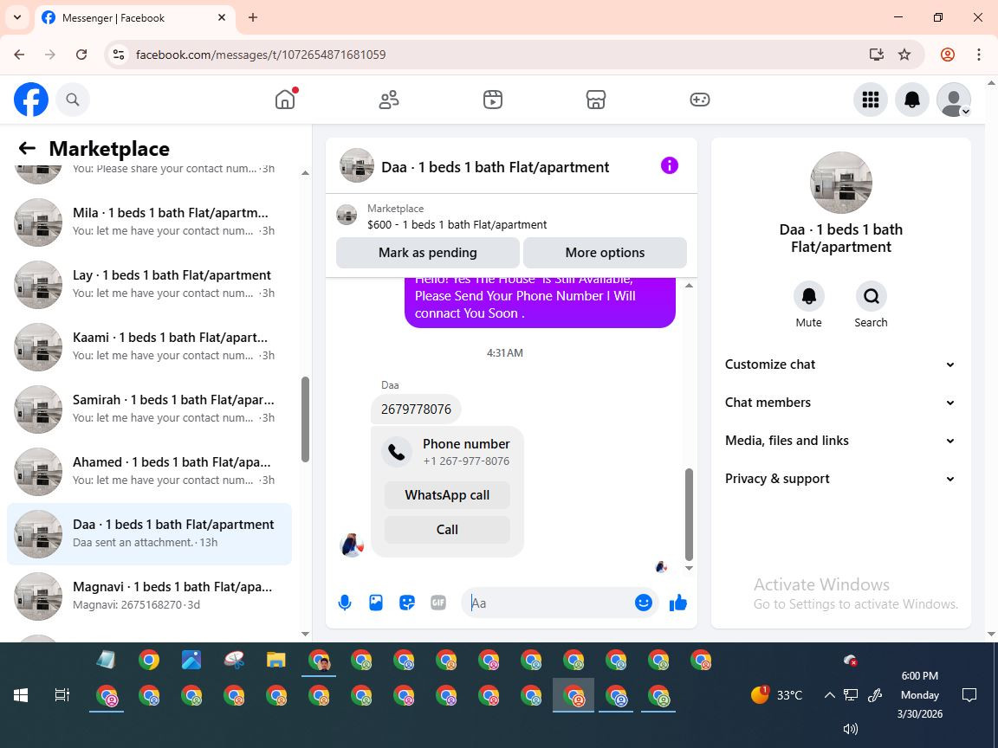This screenshot has height=748, width=998.
Task: Open Samirah conversation in list
Action: [x=149, y=409]
